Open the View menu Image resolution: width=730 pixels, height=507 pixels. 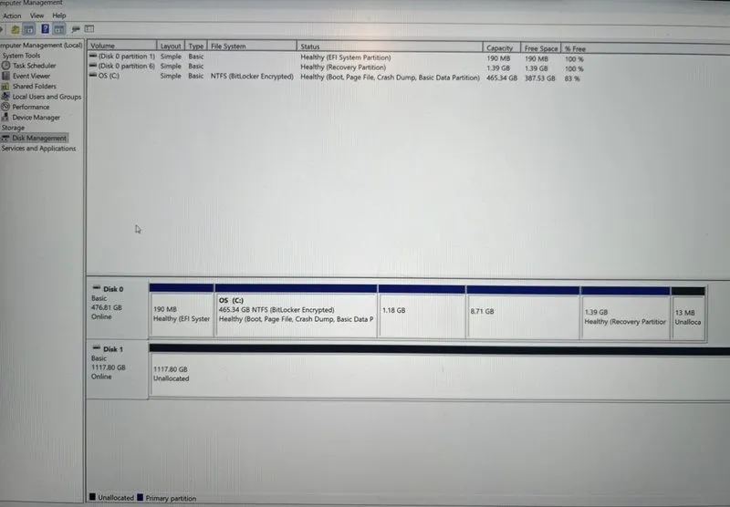pos(36,16)
